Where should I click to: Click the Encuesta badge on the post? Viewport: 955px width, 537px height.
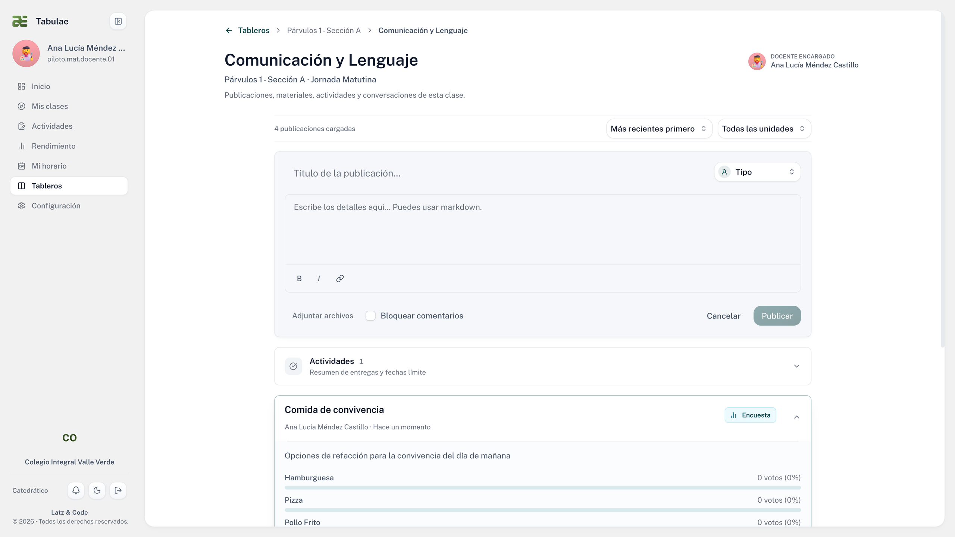750,415
